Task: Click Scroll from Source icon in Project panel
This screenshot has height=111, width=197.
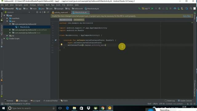Action: pos(37,12)
